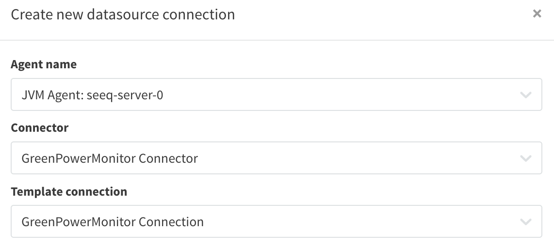Click the chevron arrow in Connector field
The height and width of the screenshot is (247, 554).
526,158
